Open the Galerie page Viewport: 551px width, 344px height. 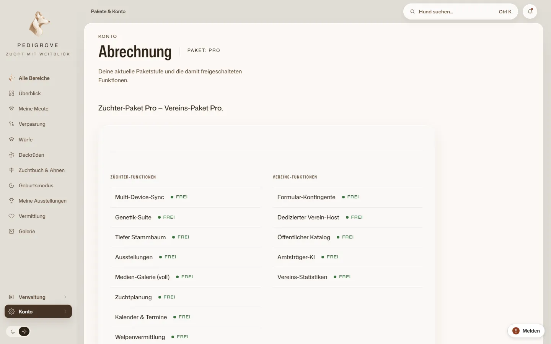click(38, 231)
